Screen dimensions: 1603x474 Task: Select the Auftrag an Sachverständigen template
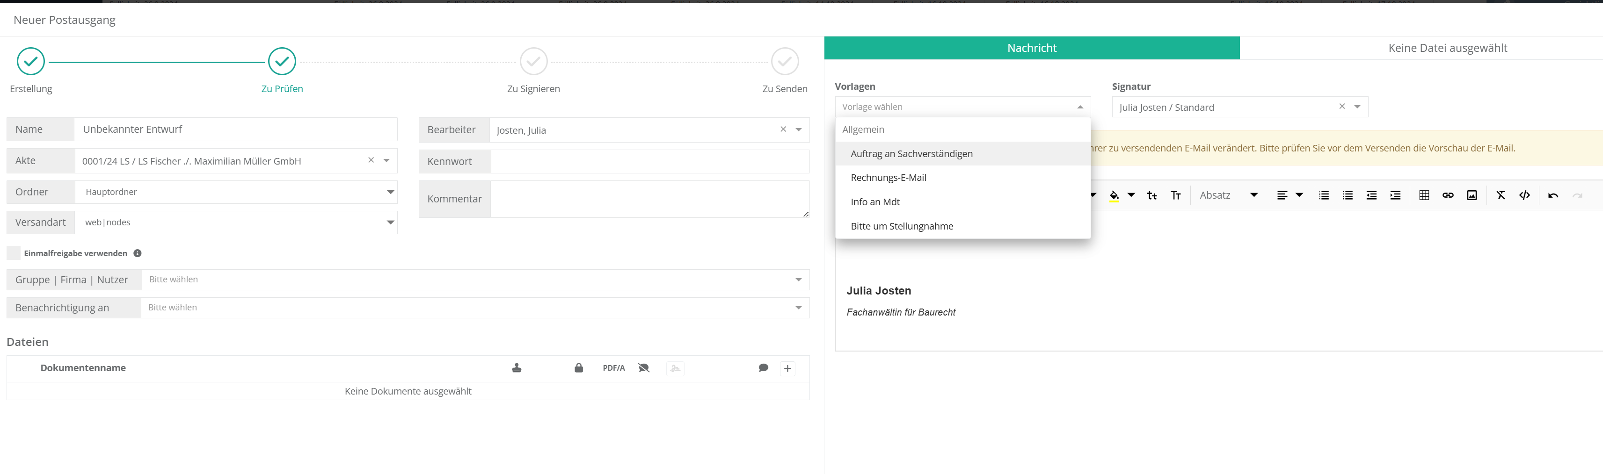click(x=911, y=154)
